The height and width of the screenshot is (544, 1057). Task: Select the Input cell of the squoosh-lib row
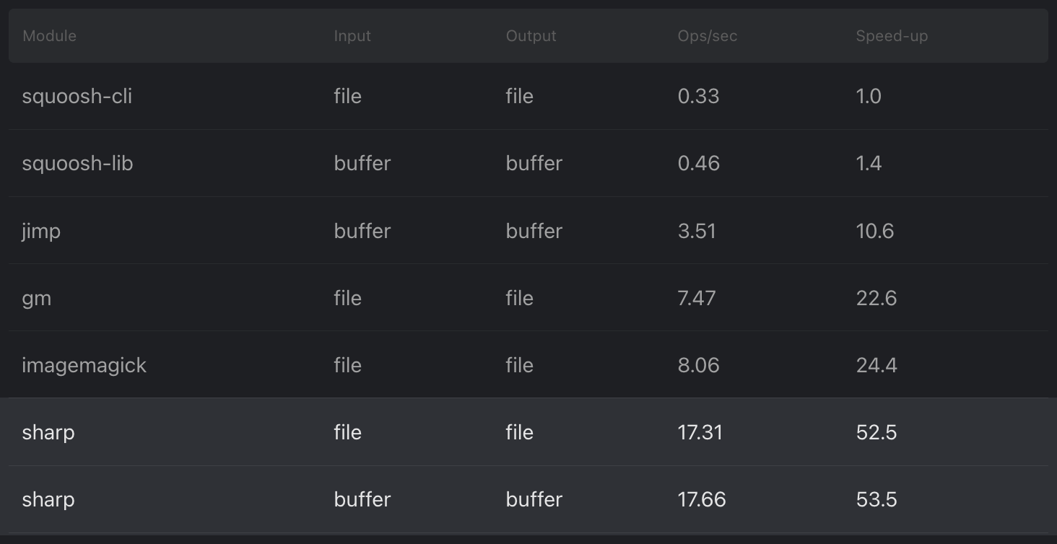(362, 164)
